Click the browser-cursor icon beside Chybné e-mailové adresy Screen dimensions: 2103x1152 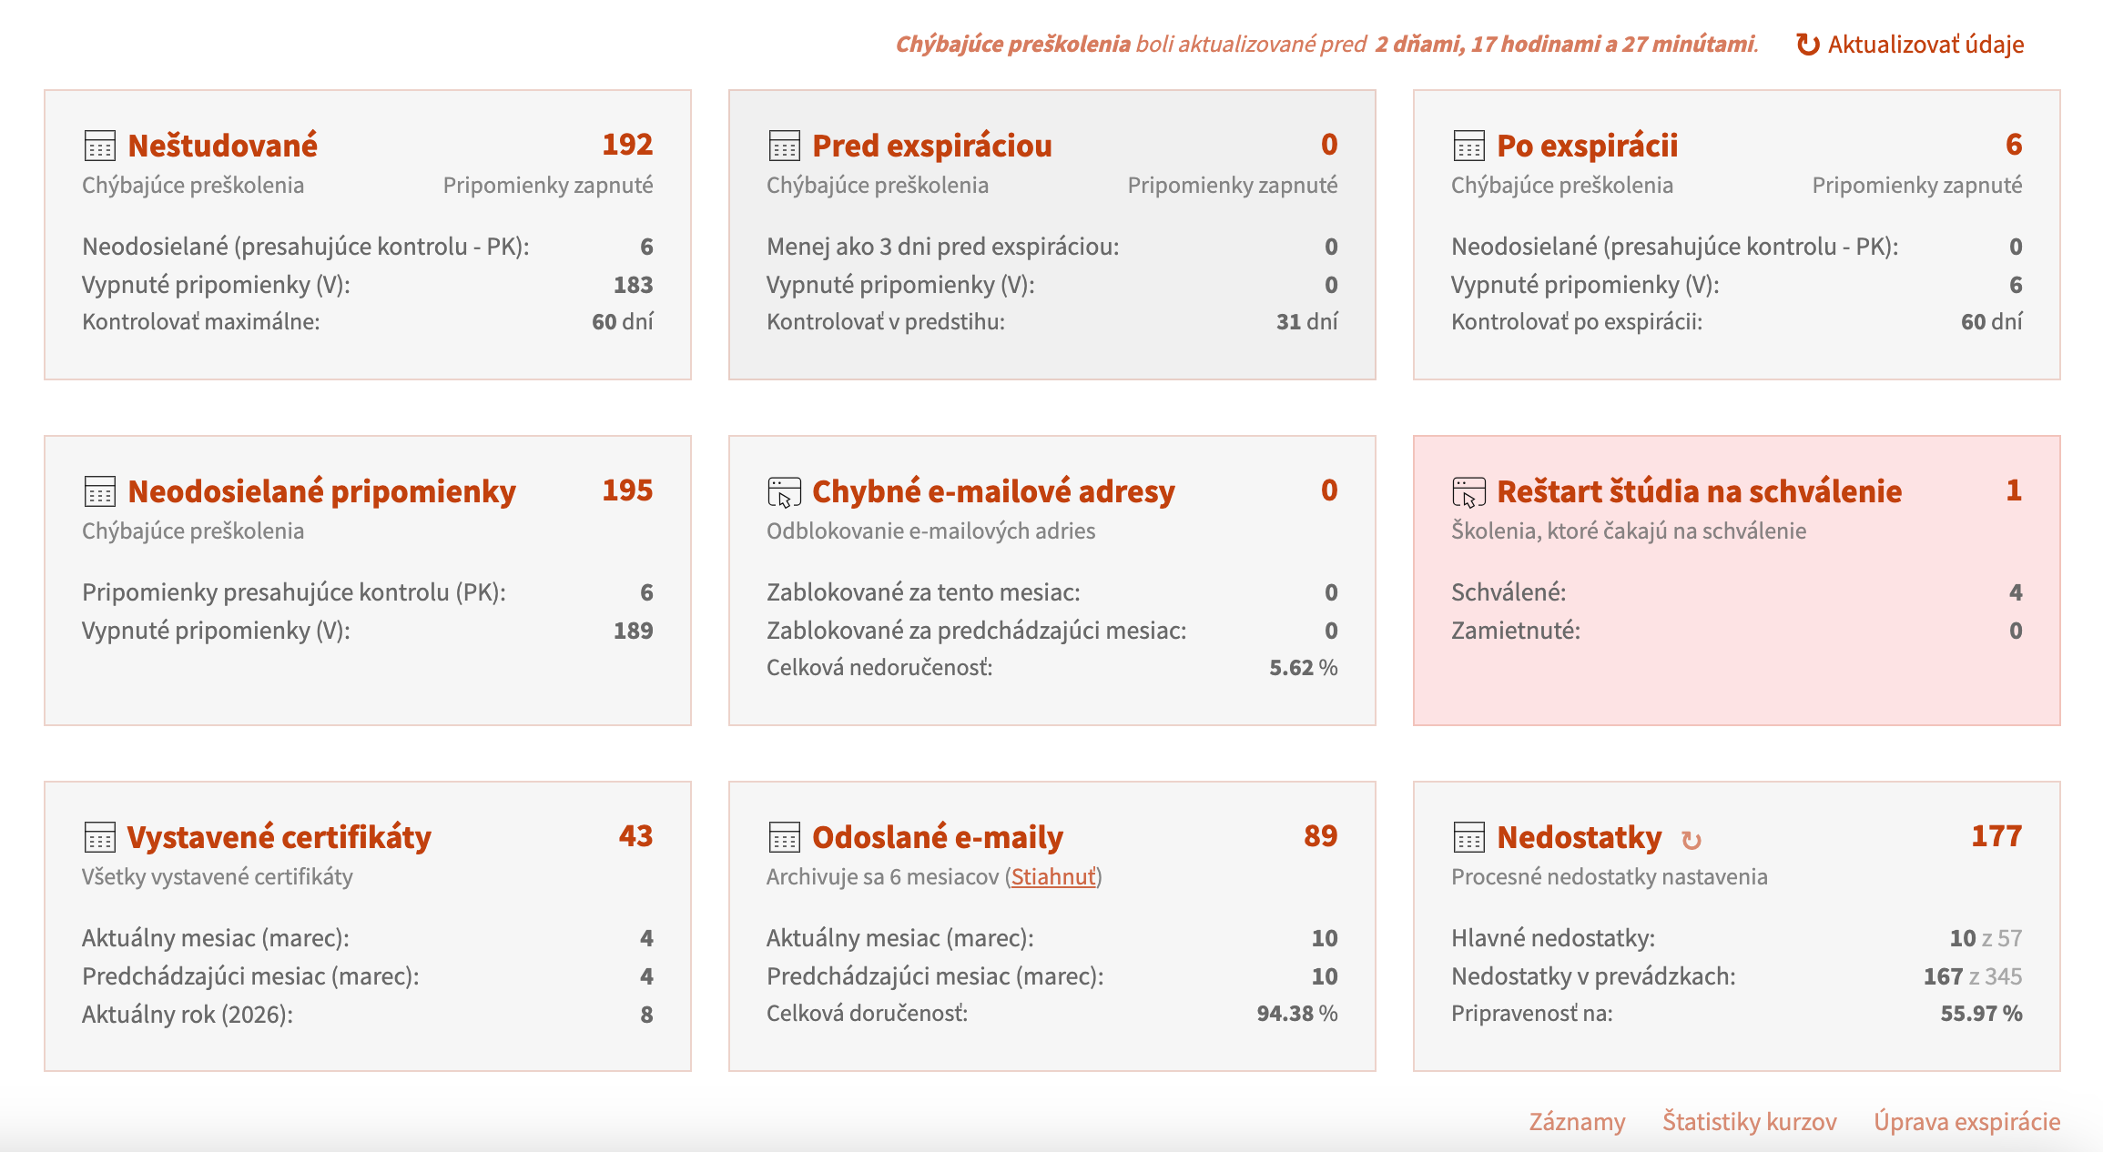pyautogui.click(x=784, y=492)
